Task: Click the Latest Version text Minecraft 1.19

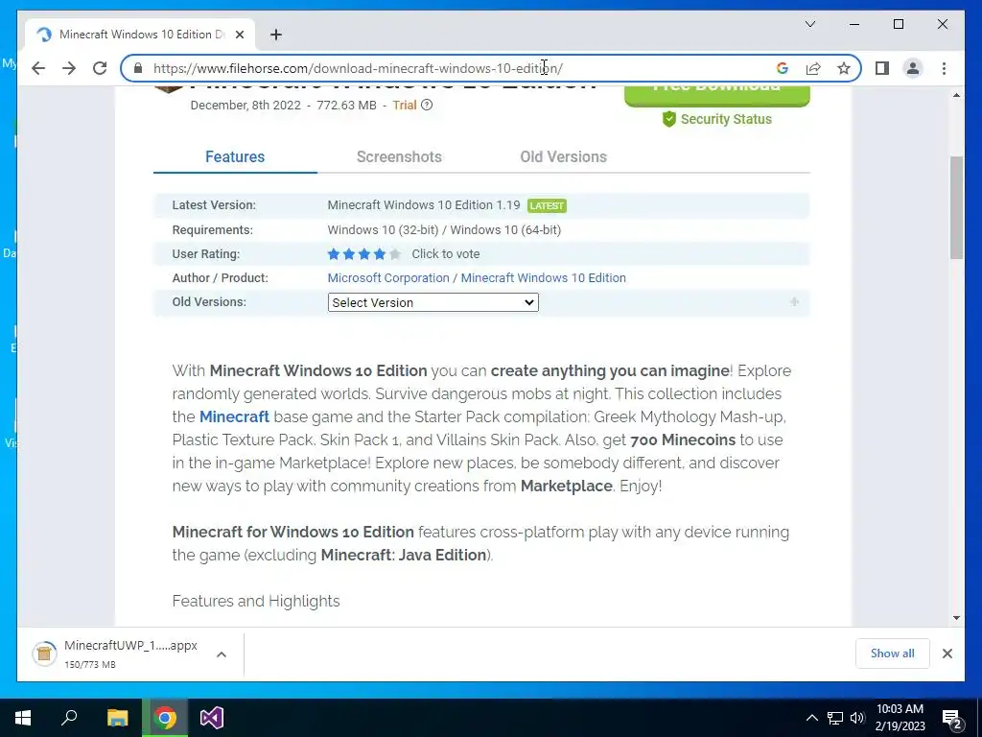Action: (423, 205)
